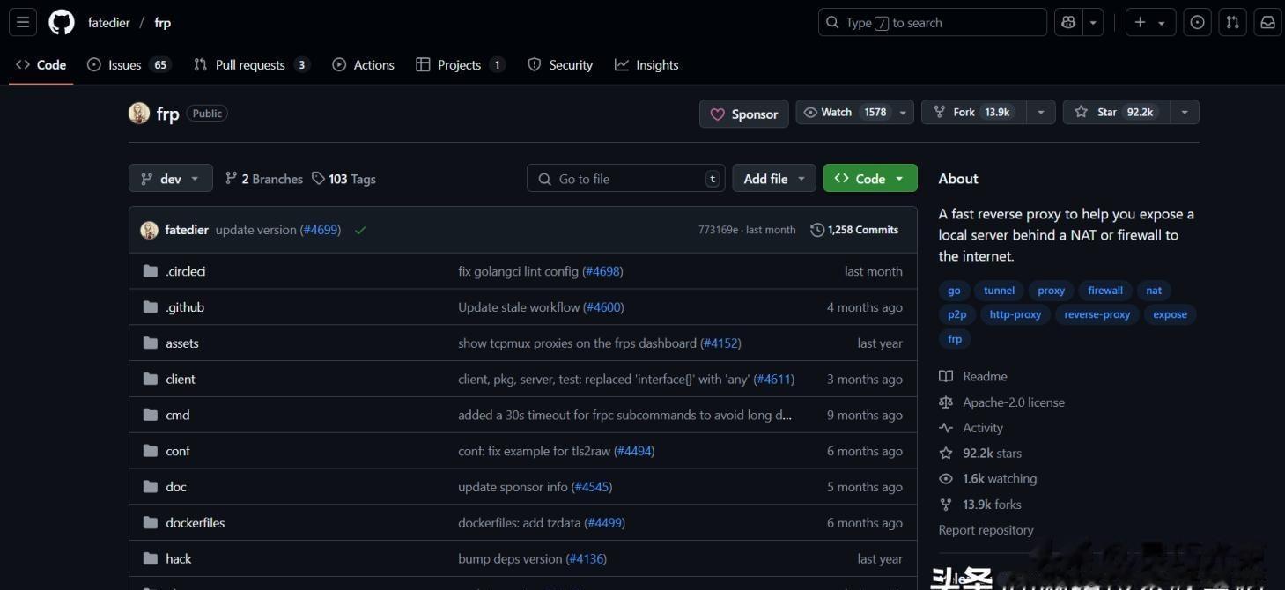Image resolution: width=1285 pixels, height=590 pixels.
Task: Open the notifications inbox
Action: (1267, 23)
